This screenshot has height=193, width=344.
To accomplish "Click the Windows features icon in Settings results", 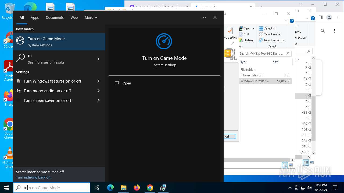I will click(x=18, y=81).
